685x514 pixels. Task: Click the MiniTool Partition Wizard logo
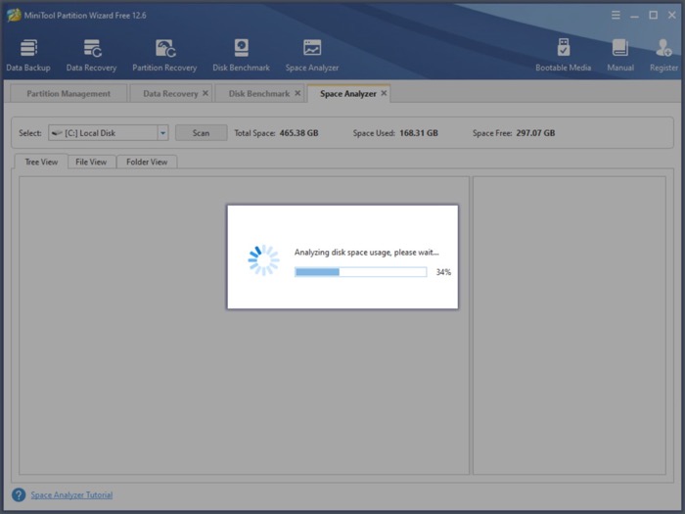(14, 16)
